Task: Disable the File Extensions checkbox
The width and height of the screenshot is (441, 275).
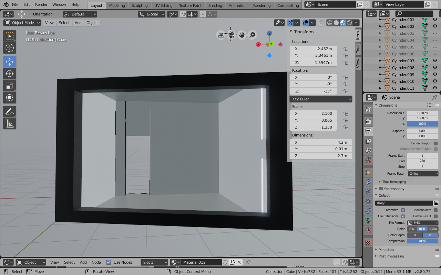Action: click(403, 216)
